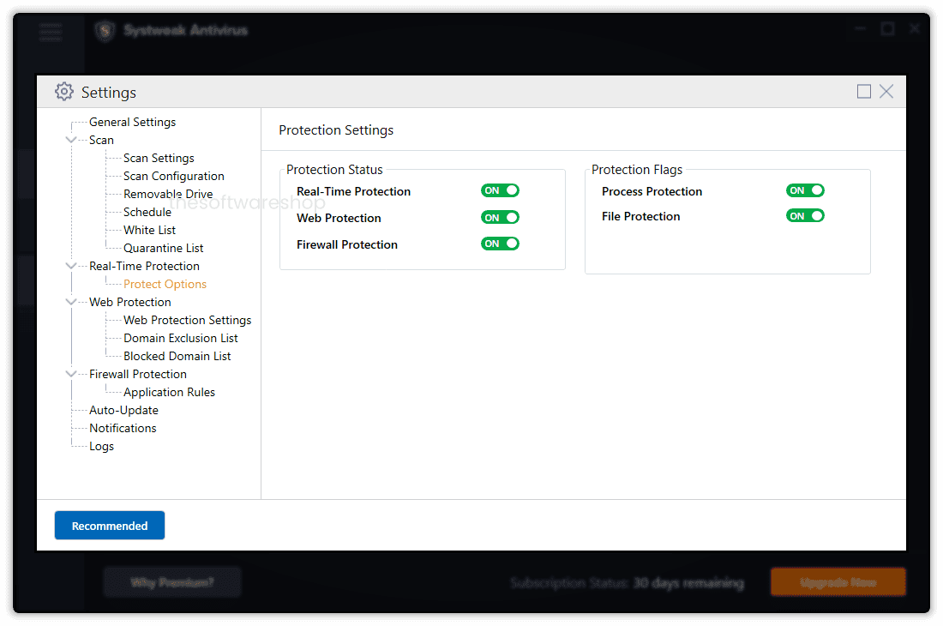Open Scan Configuration page
Image resolution: width=943 pixels, height=626 pixels.
click(174, 176)
